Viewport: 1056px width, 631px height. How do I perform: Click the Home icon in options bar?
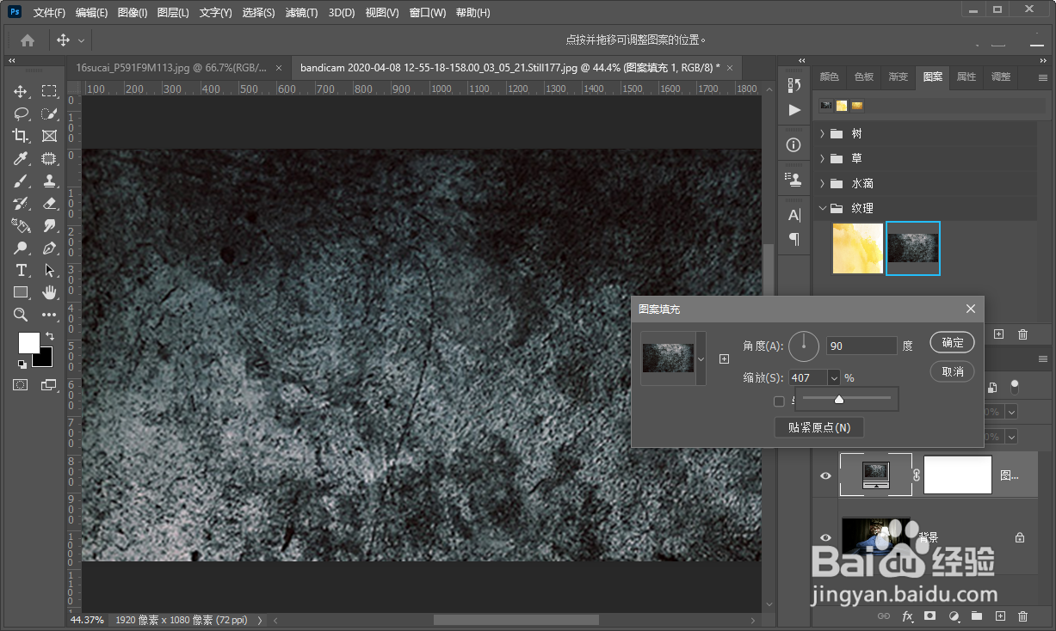click(x=28, y=40)
